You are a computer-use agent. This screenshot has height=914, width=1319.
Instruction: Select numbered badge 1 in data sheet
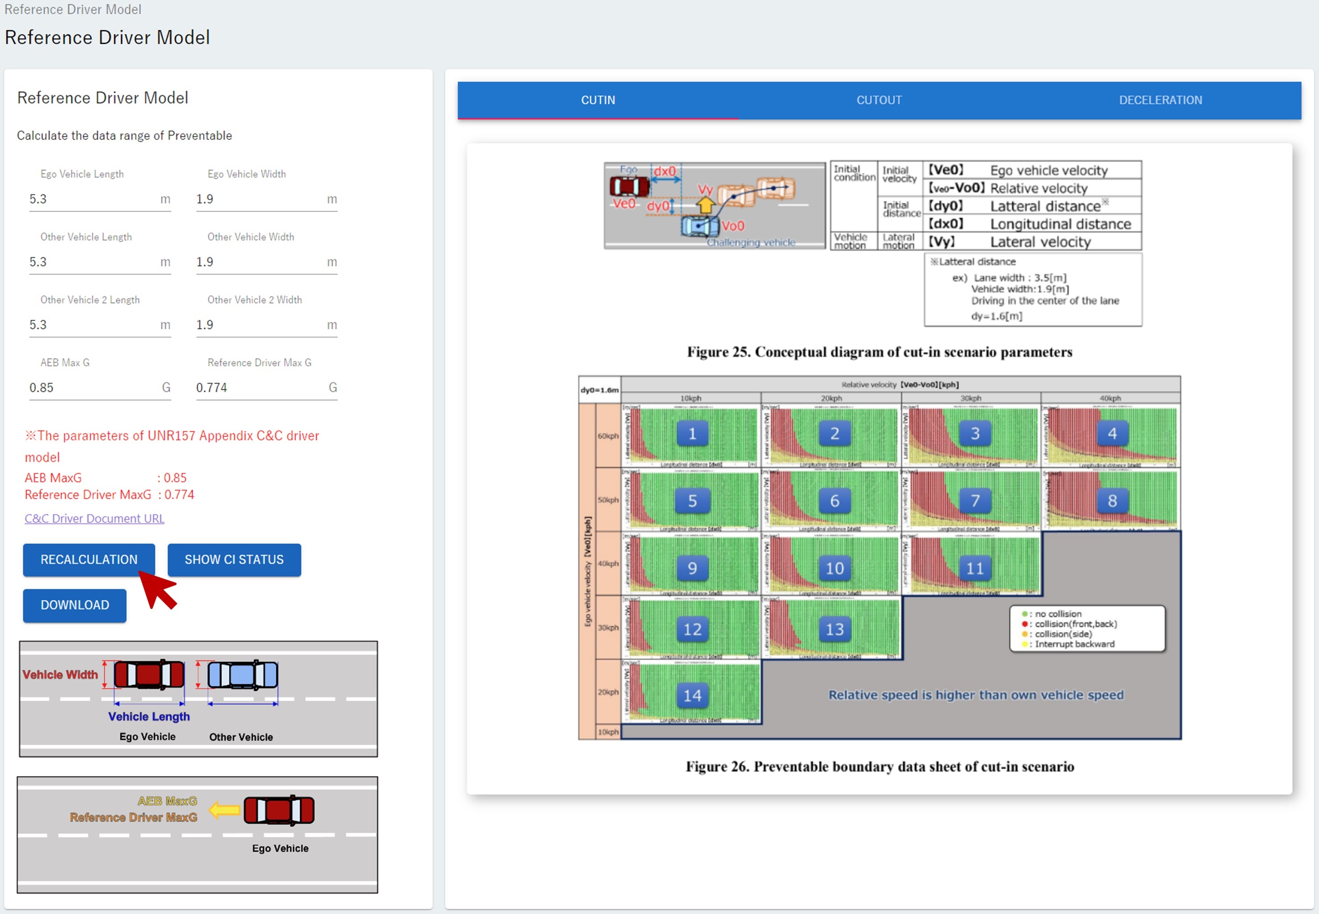point(692,433)
